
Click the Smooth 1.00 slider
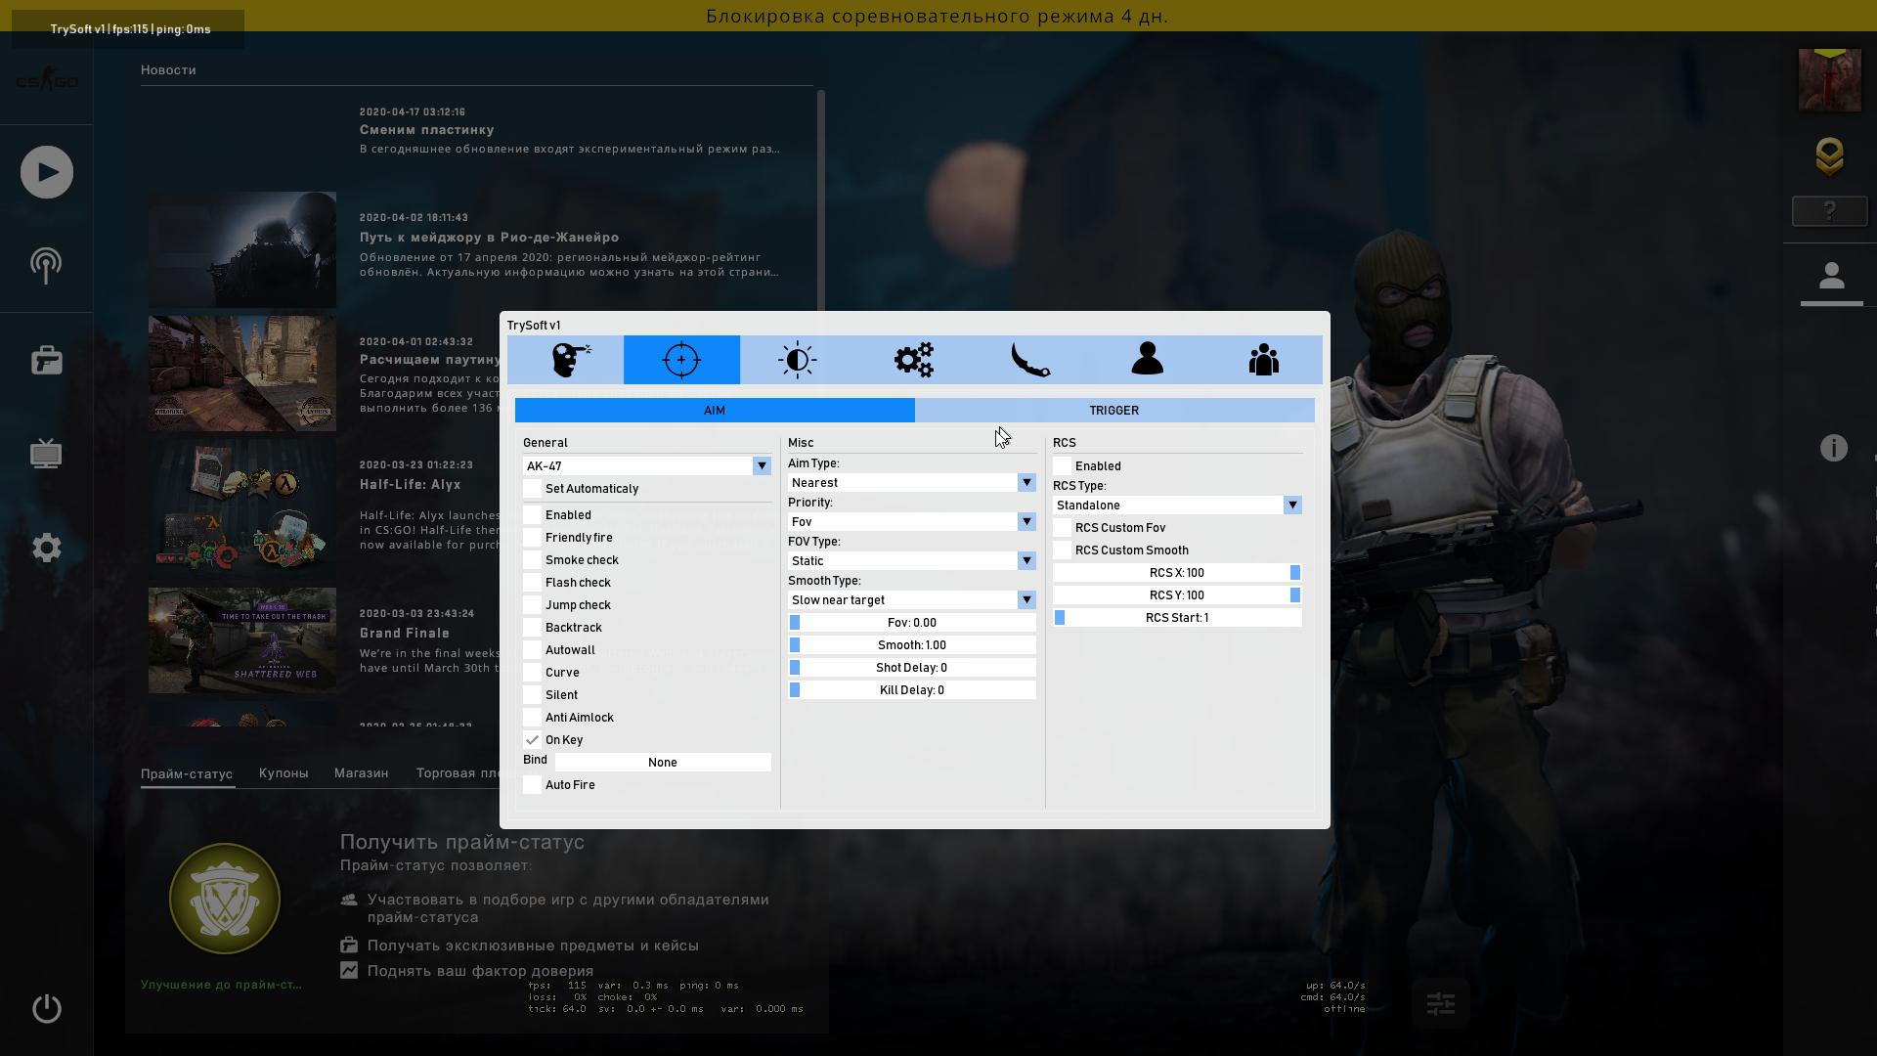coord(911,645)
